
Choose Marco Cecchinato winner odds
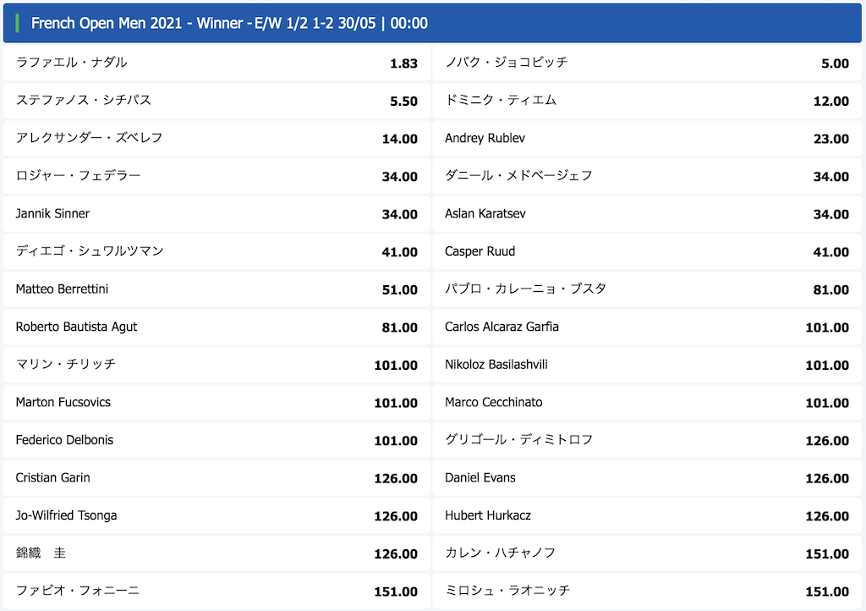click(647, 402)
